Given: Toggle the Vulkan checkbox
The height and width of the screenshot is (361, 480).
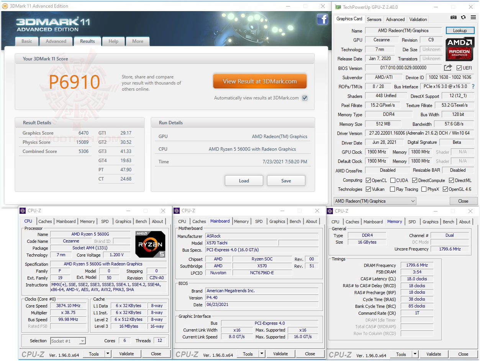Looking at the screenshot, I should (x=368, y=189).
